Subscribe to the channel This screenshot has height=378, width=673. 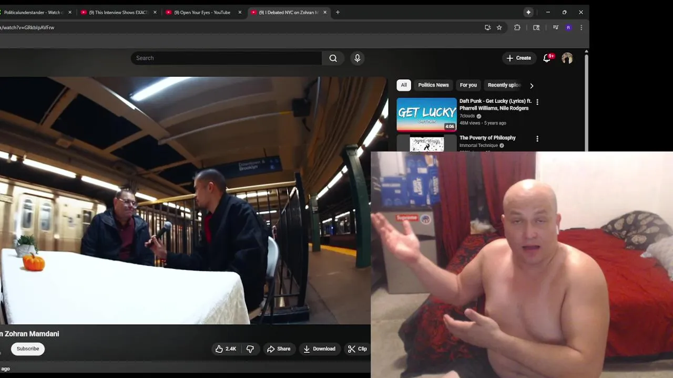pyautogui.click(x=28, y=349)
